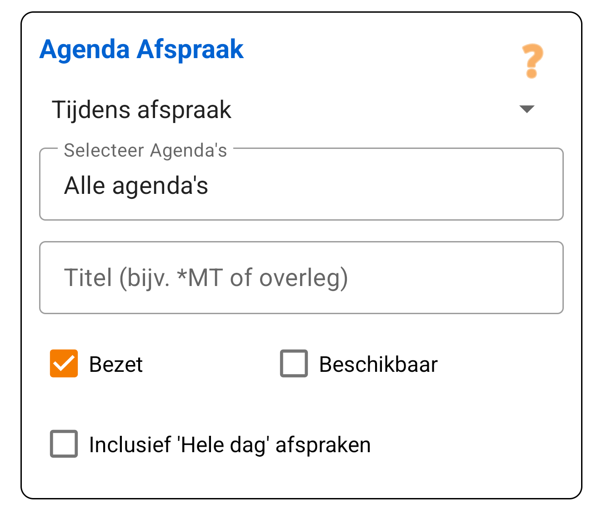Click the Tijdens afspraak text

click(142, 109)
